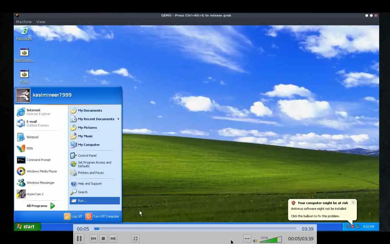Click the antivirus warning balloon text

[x=318, y=209]
